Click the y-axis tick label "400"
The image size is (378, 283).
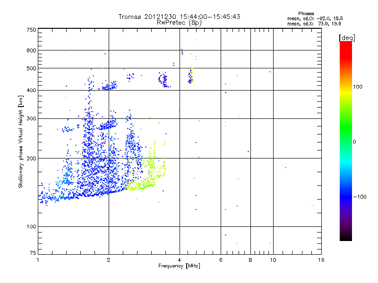[32, 90]
